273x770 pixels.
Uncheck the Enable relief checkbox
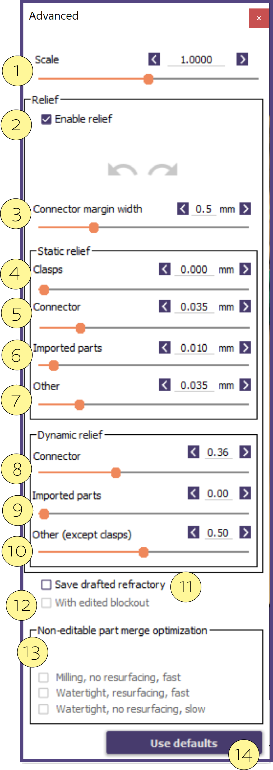pos(46,119)
